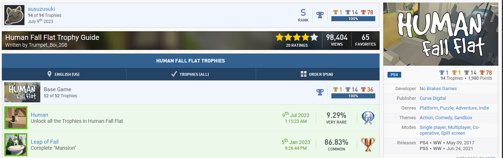Click the trophy icon in susuzusuki's profile row

320,15
